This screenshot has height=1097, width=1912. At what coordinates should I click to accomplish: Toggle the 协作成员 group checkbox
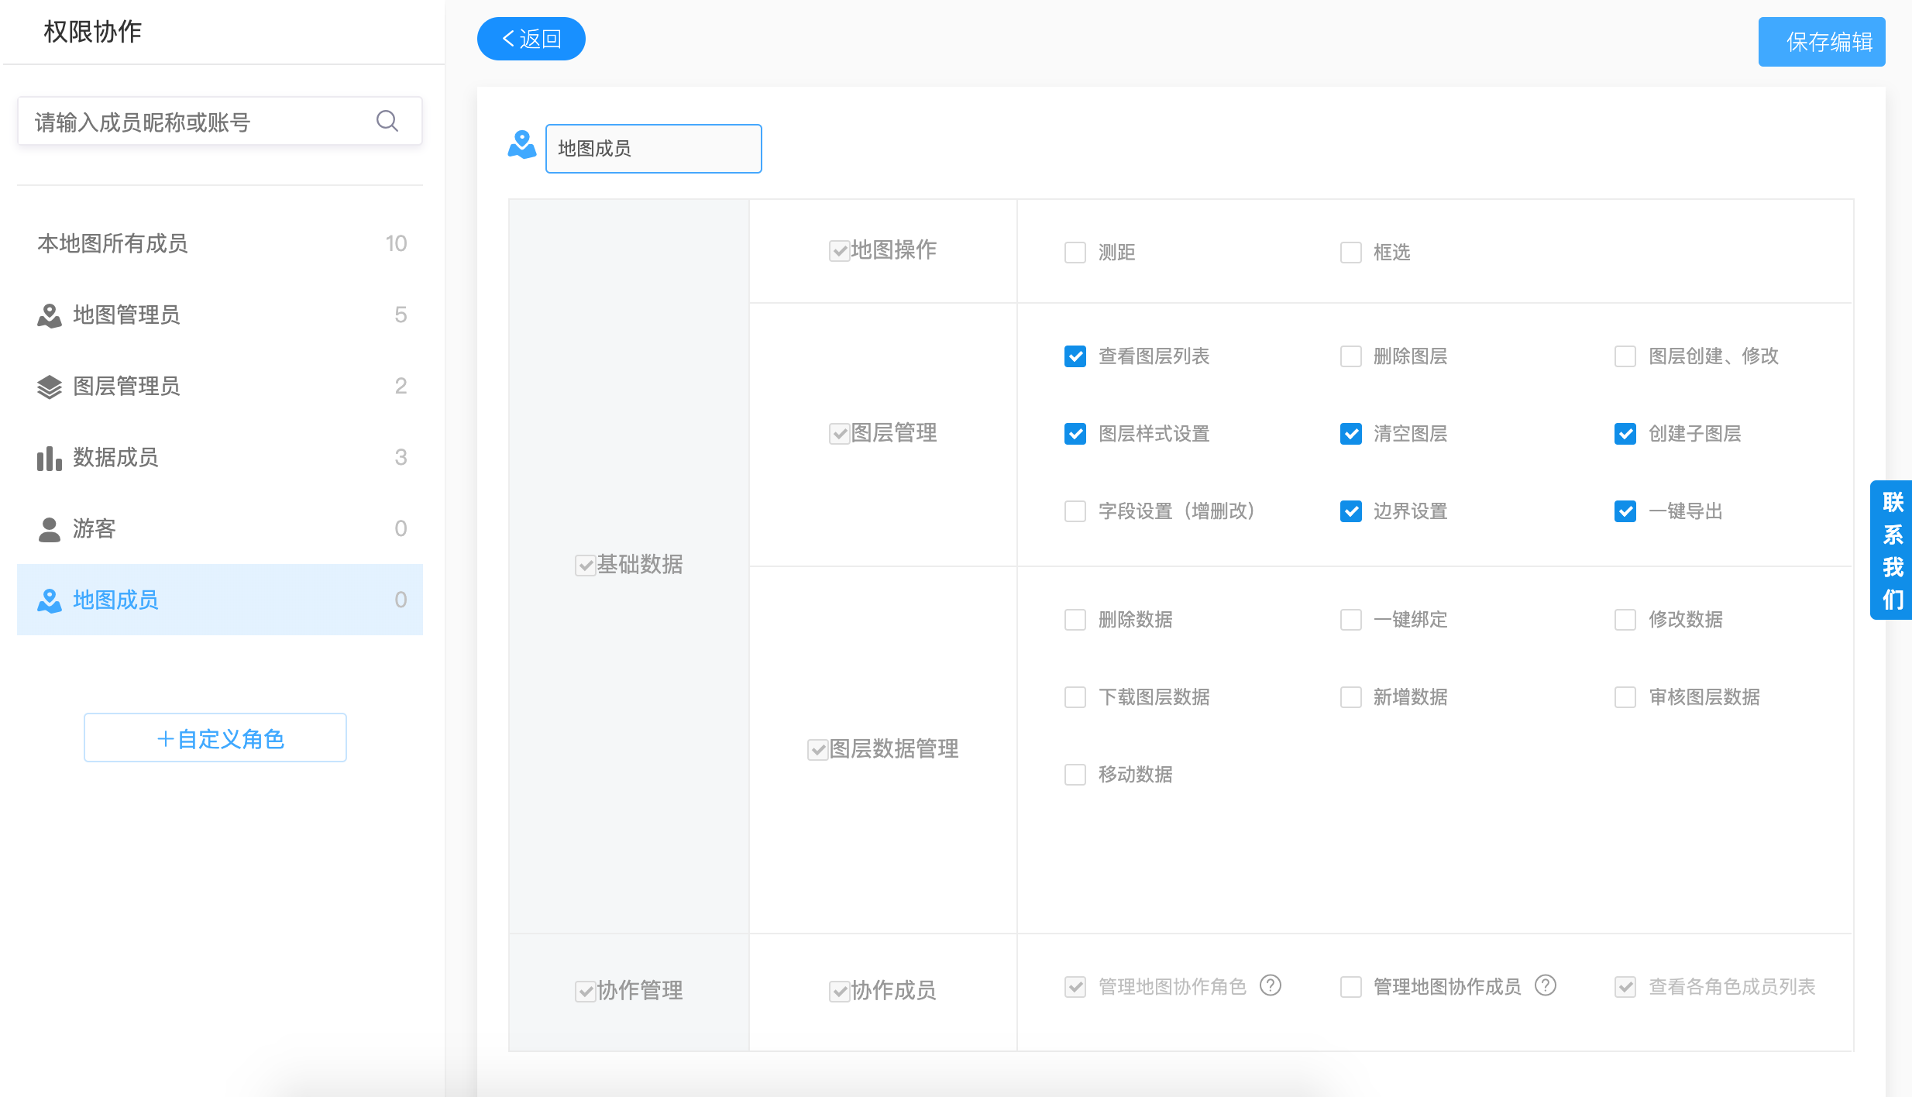(x=840, y=992)
